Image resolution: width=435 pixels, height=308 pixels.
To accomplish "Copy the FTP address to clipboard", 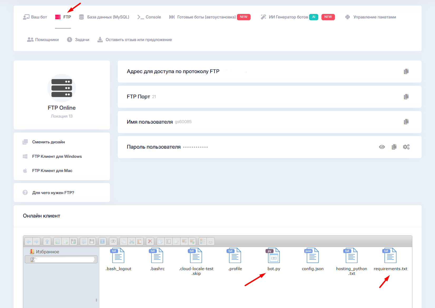I will click(x=406, y=71).
